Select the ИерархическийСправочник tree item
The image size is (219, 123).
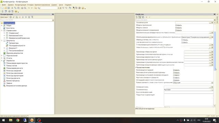point(19,38)
